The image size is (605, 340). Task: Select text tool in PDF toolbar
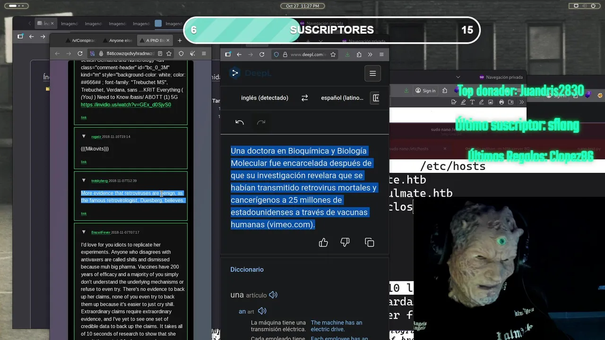(472, 102)
